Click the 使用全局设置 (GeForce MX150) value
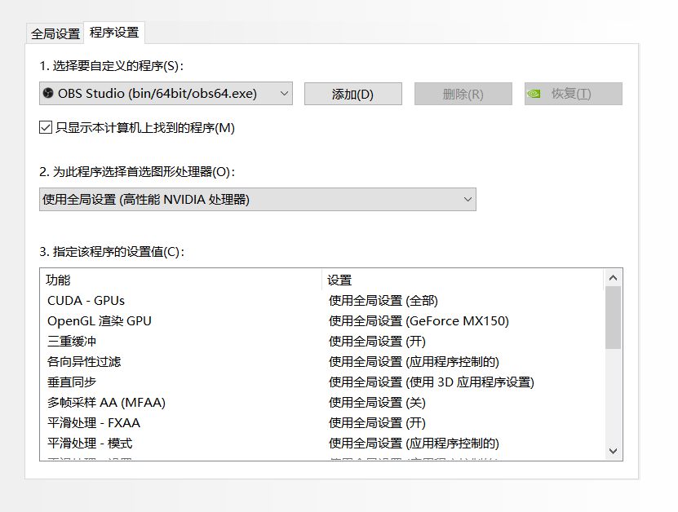The image size is (678, 512). [x=419, y=321]
